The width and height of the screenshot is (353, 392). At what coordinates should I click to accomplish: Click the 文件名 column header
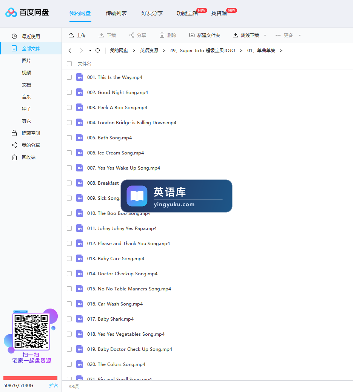(85, 64)
